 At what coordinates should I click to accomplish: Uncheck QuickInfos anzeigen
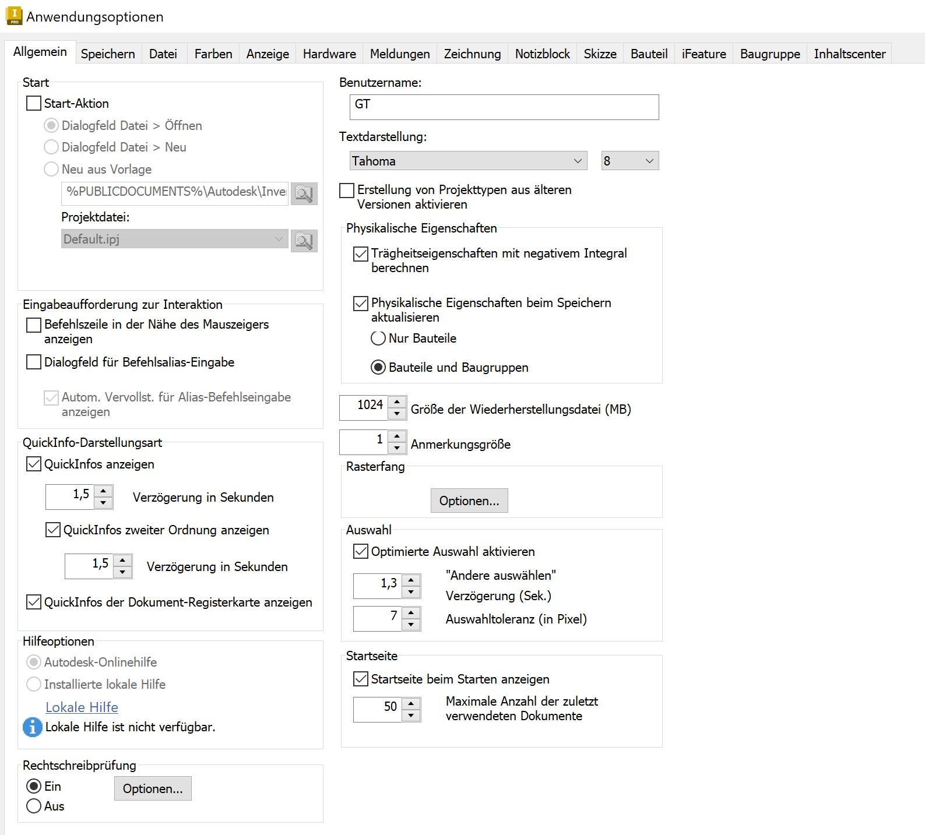point(34,464)
